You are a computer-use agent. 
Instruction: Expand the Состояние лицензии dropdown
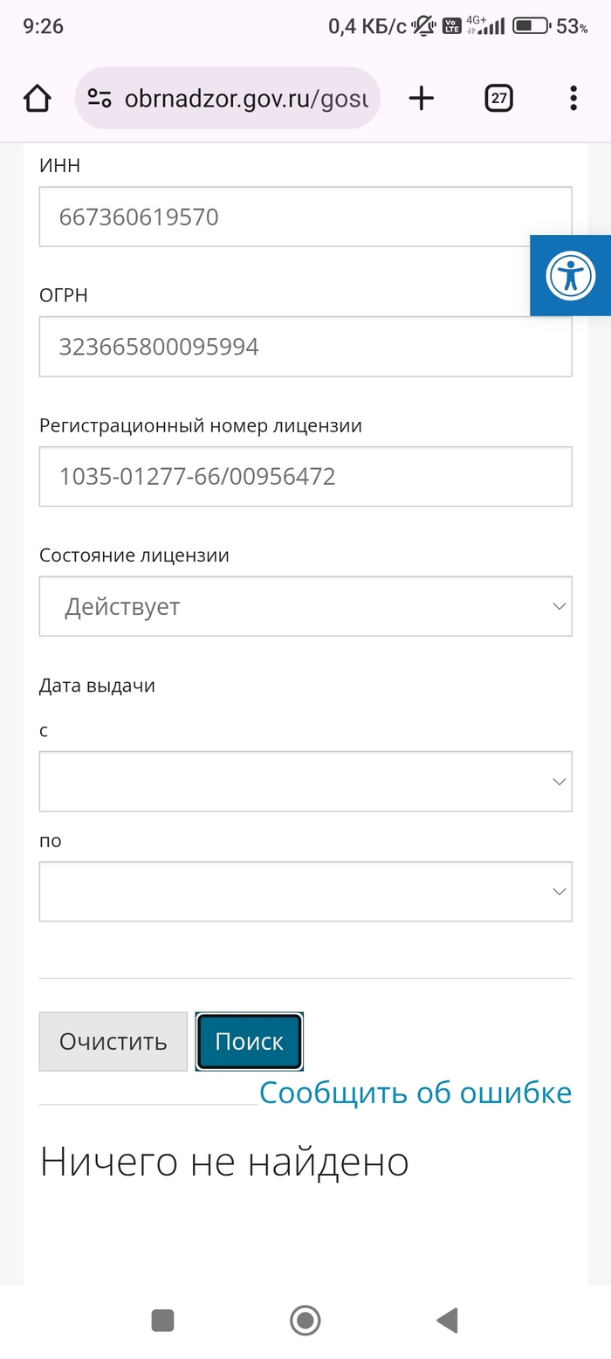coord(305,606)
